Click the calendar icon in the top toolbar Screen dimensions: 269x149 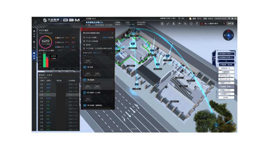(197, 24)
